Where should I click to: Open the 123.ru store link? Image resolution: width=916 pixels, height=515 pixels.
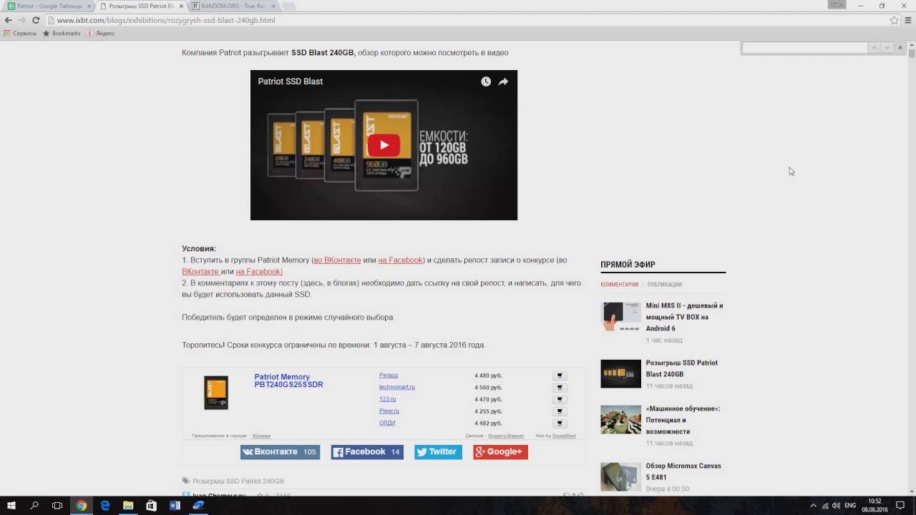(x=387, y=399)
